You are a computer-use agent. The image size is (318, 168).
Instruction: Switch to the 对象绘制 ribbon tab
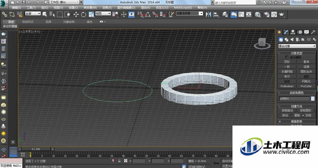69,22
